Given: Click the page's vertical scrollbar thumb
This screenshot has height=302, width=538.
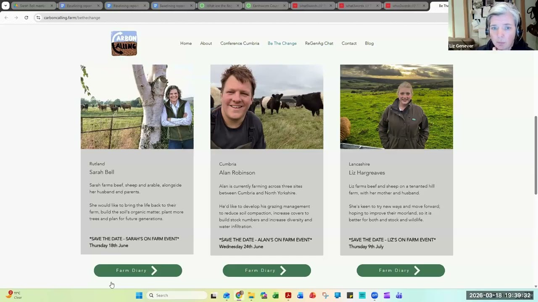Looking at the screenshot, I should click(x=535, y=155).
